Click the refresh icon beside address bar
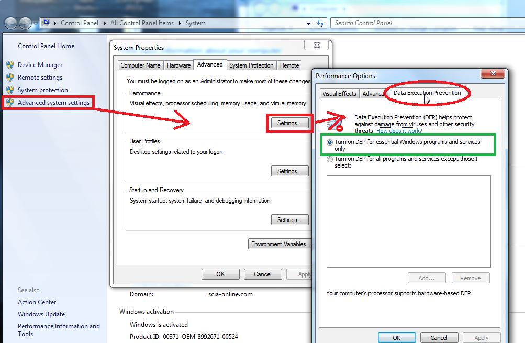The height and width of the screenshot is (343, 525). (320, 23)
